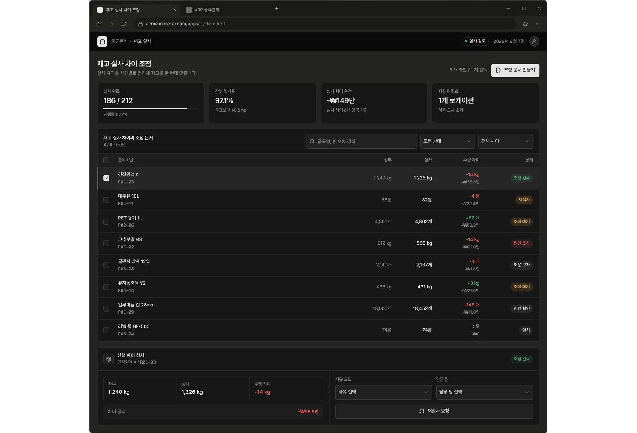Viewport: 637px width, 433px height.
Task: Click the 재실사 요청 button
Action: click(x=434, y=411)
